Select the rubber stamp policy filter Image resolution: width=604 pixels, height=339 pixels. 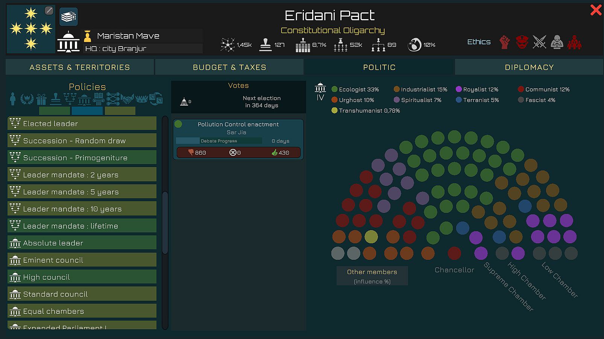click(56, 99)
